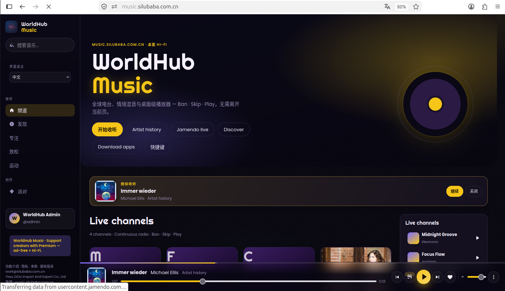Viewport: 505px width, 291px height.
Task: Open the queue list icon in player
Action: 410,277
